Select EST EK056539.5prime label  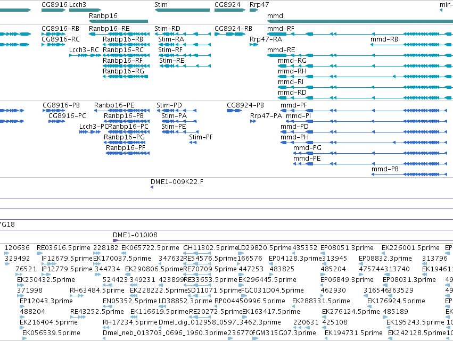coord(51,333)
